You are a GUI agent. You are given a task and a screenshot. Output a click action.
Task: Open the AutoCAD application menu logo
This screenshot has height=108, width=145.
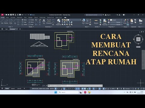tap(2, 15)
